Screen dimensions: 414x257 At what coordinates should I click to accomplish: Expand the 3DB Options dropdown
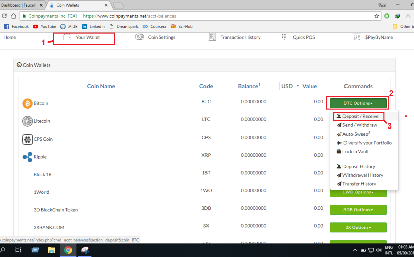(358, 210)
